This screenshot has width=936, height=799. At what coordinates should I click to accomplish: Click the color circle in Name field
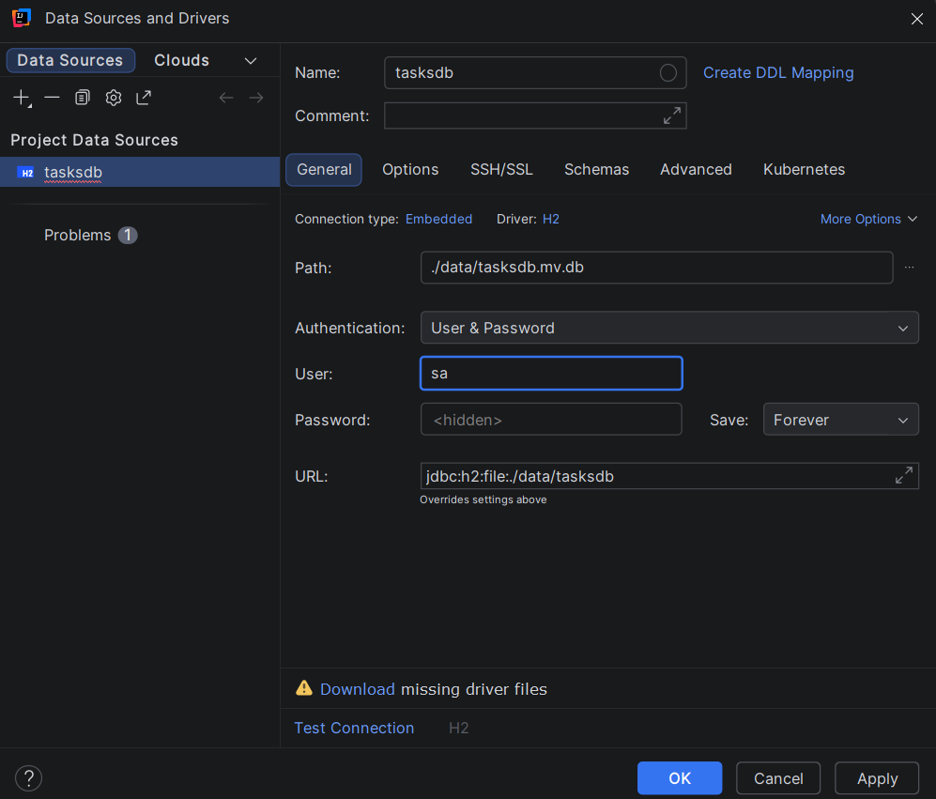667,73
